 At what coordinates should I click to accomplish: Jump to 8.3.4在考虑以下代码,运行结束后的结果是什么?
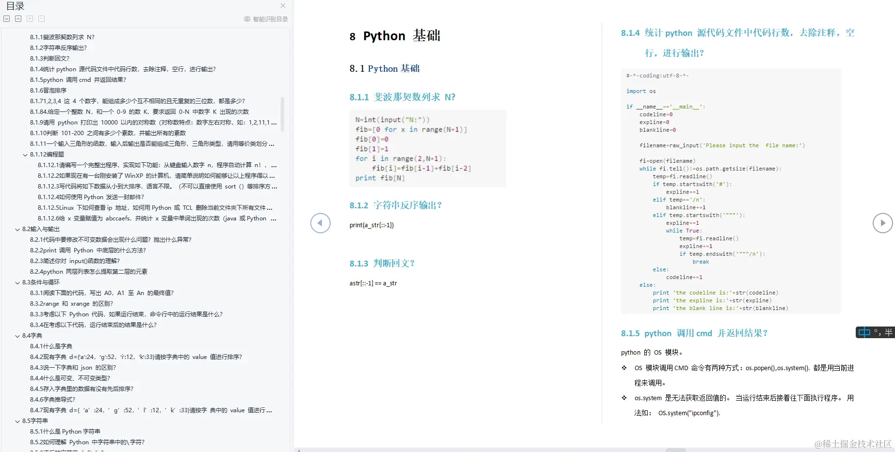(93, 325)
